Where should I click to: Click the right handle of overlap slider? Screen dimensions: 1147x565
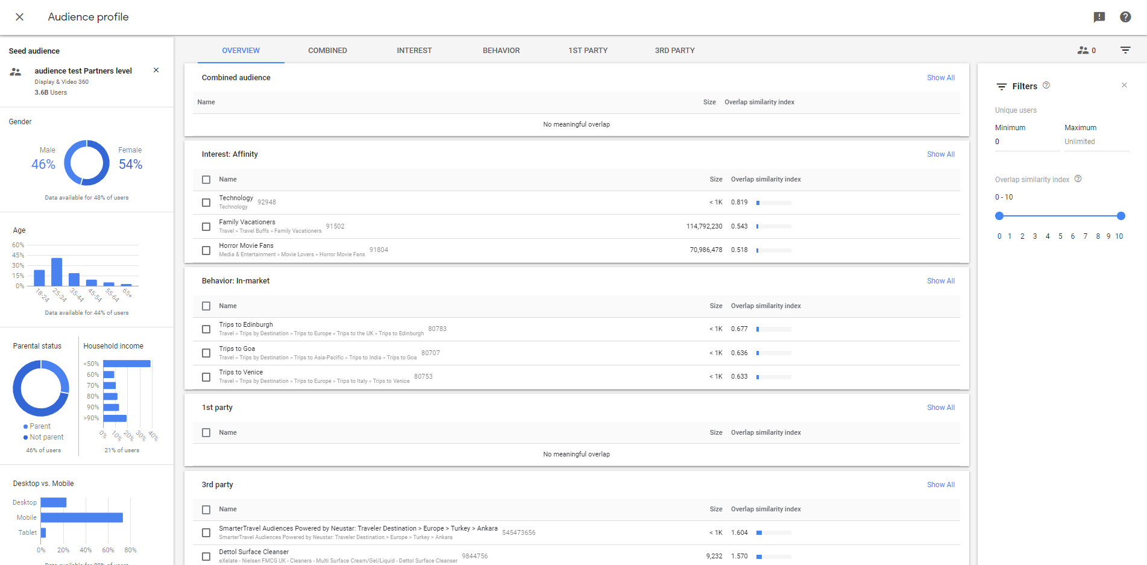1120,216
